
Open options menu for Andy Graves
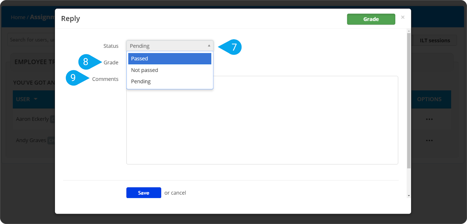coord(429,141)
